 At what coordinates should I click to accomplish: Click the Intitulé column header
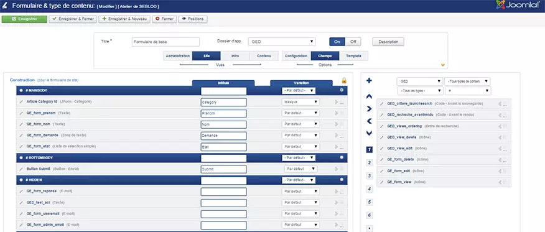pos(223,83)
